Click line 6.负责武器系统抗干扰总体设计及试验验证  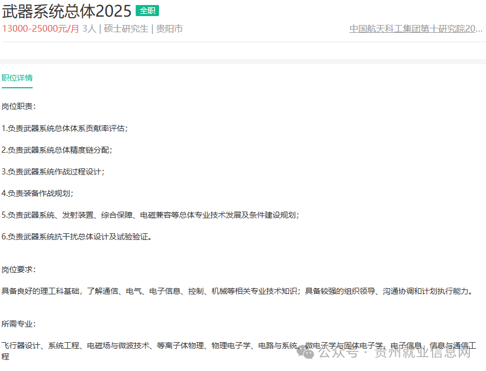click(77, 237)
